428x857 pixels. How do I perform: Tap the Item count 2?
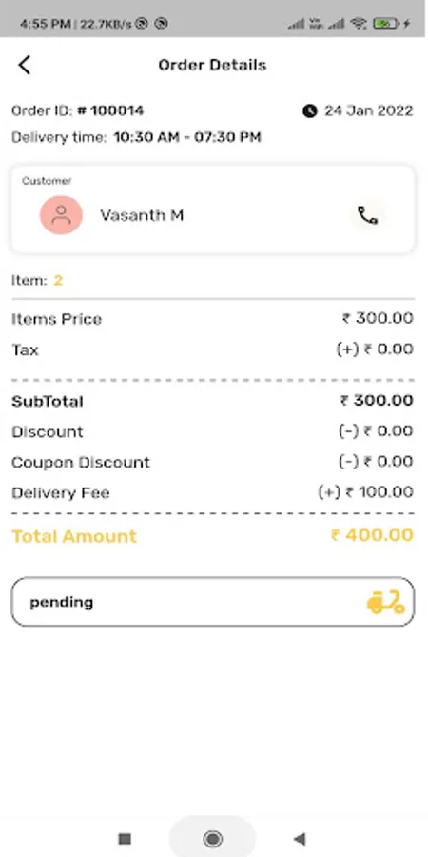click(58, 281)
